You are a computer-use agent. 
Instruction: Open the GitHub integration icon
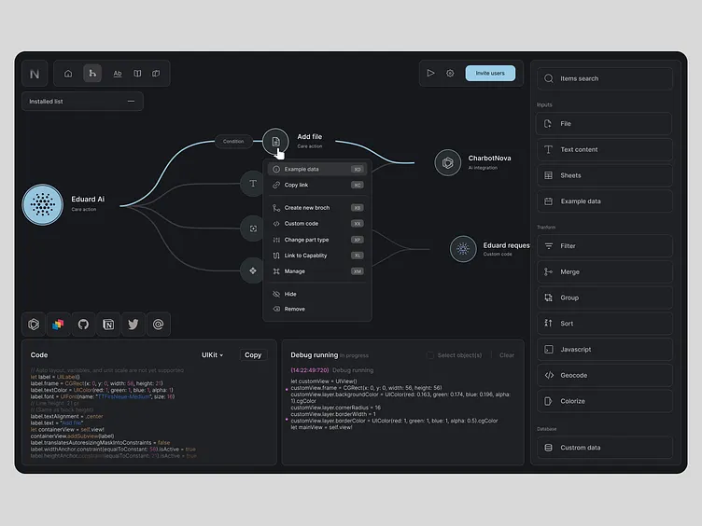(x=83, y=324)
